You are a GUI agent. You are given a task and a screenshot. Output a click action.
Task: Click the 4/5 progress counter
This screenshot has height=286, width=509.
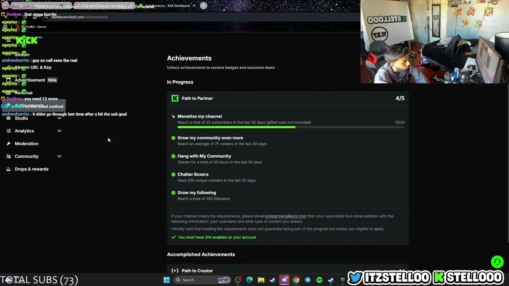(x=400, y=98)
